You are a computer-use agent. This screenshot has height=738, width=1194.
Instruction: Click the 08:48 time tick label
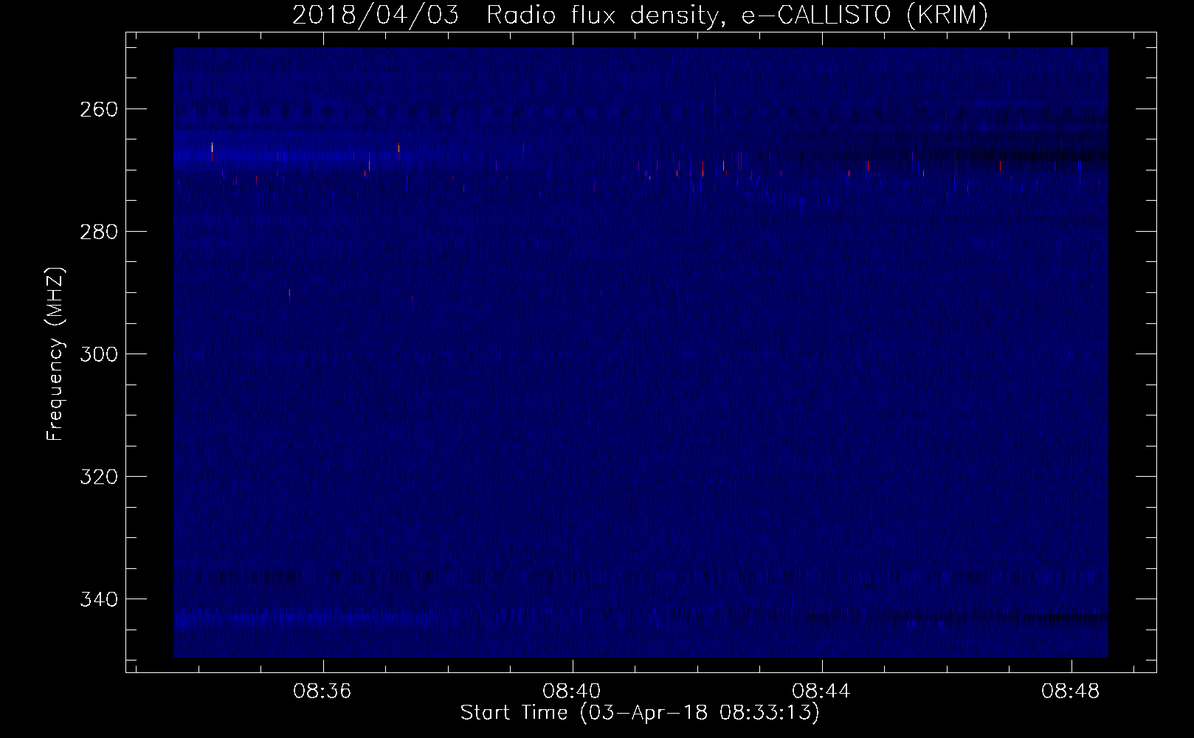point(1071,692)
